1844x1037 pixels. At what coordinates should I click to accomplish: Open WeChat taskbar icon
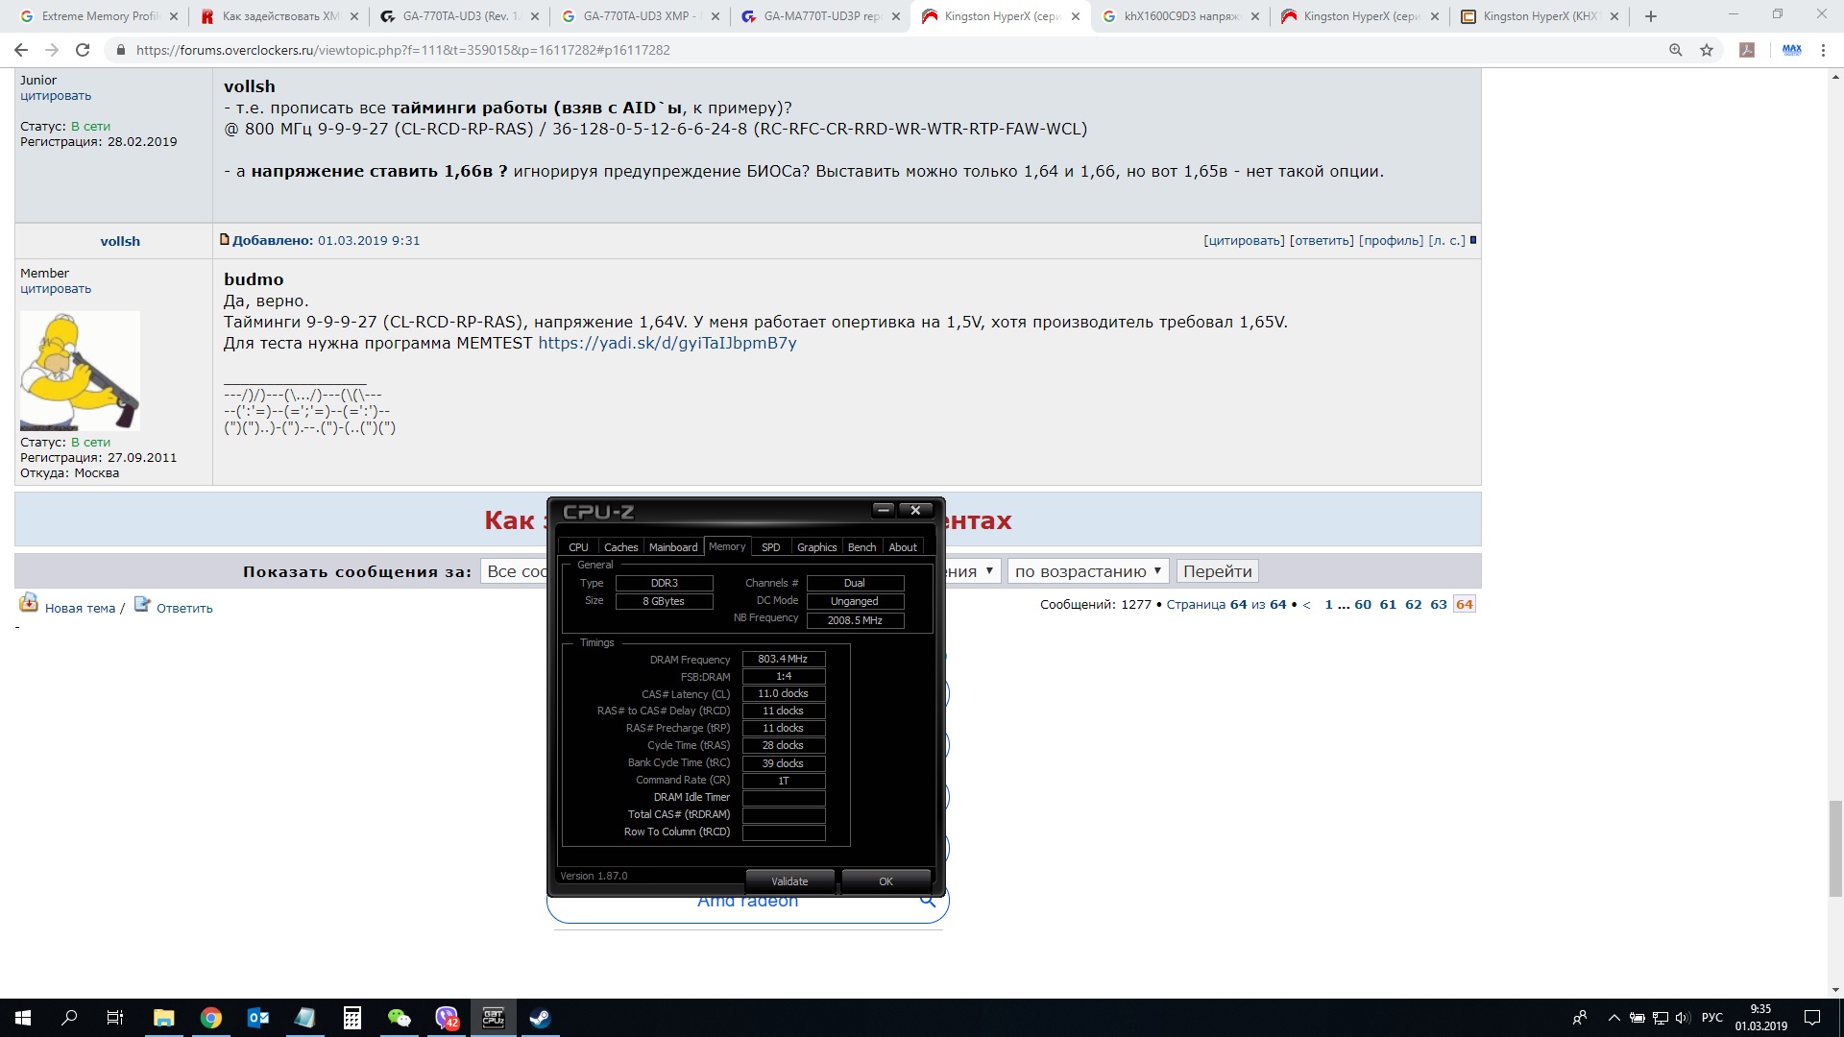[399, 1018]
